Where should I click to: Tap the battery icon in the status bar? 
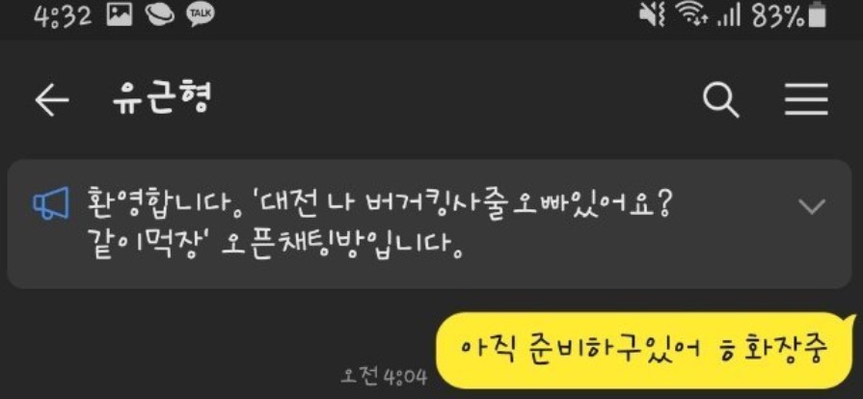pyautogui.click(x=819, y=16)
